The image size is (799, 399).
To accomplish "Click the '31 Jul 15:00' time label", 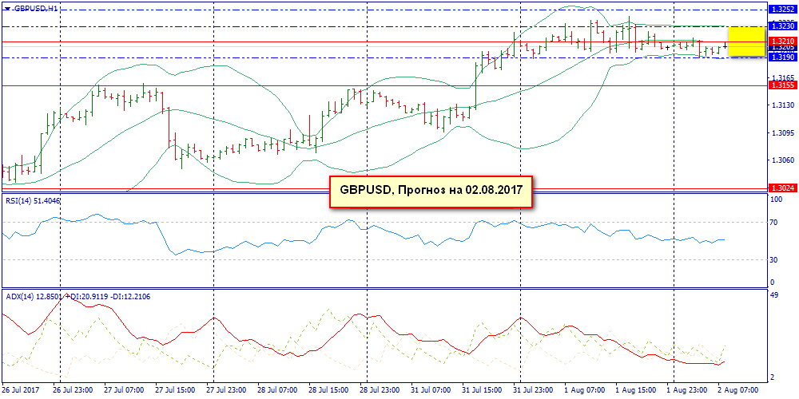I will (481, 389).
